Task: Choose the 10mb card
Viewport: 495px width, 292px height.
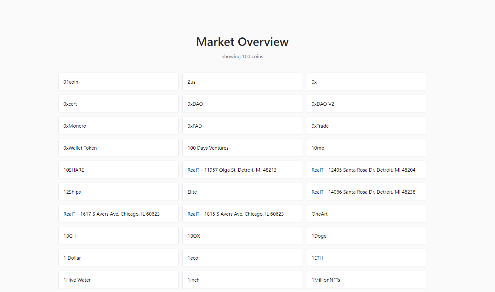Action: [366, 148]
